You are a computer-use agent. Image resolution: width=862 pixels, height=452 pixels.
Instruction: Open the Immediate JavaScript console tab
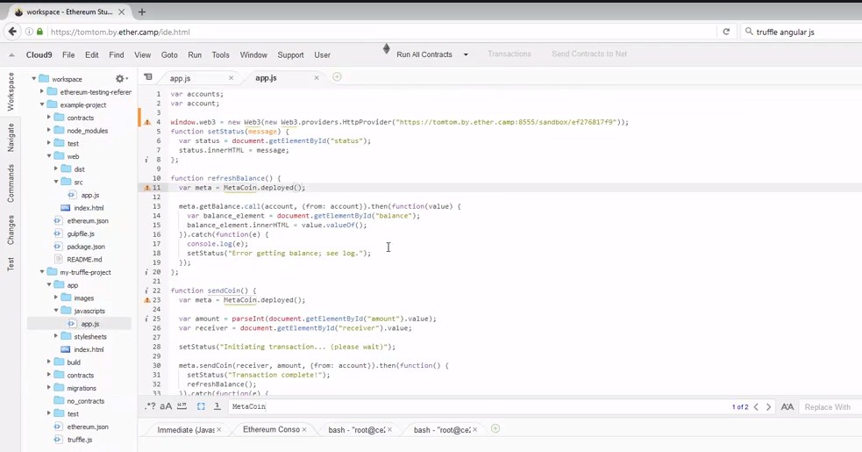[x=186, y=429]
